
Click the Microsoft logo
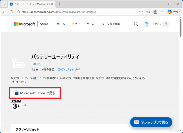(24, 24)
